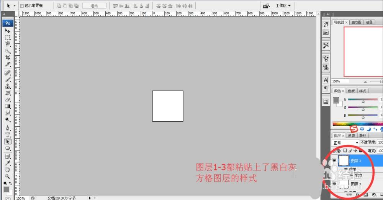Reset to default foreground and background colors
The height and width of the screenshot is (200, 383).
click(x=5, y=183)
